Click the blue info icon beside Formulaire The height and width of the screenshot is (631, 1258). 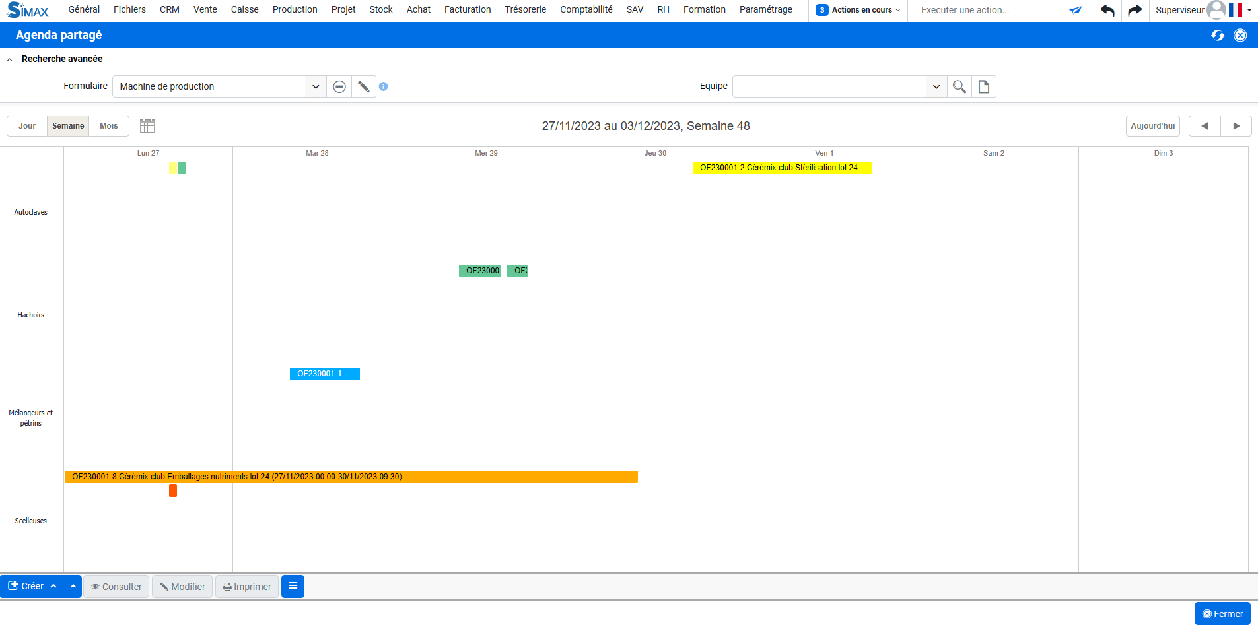(x=384, y=86)
